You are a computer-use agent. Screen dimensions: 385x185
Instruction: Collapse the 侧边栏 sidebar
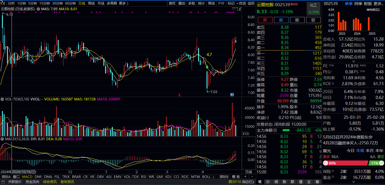[x=248, y=182]
